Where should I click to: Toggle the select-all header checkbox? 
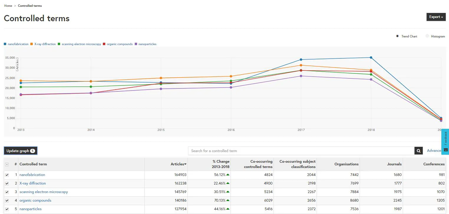(7, 164)
